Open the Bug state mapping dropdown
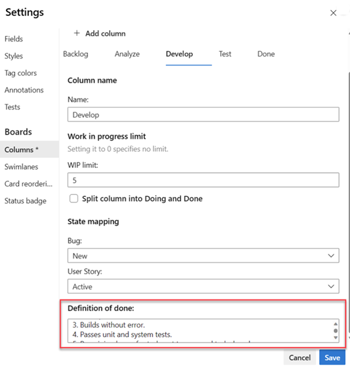Viewport: 350px width, 369px height. (x=203, y=255)
